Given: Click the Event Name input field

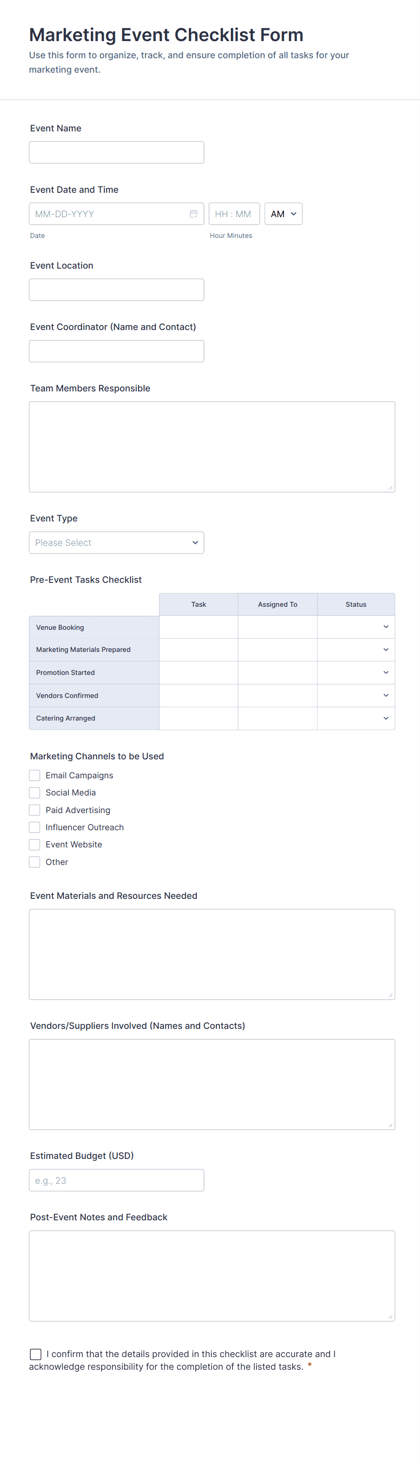Looking at the screenshot, I should (x=116, y=153).
